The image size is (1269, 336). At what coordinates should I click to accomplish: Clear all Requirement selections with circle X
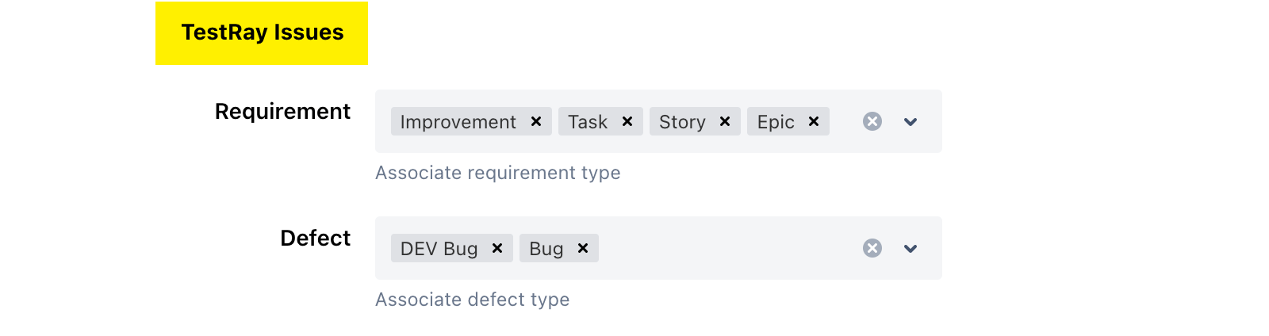click(872, 121)
